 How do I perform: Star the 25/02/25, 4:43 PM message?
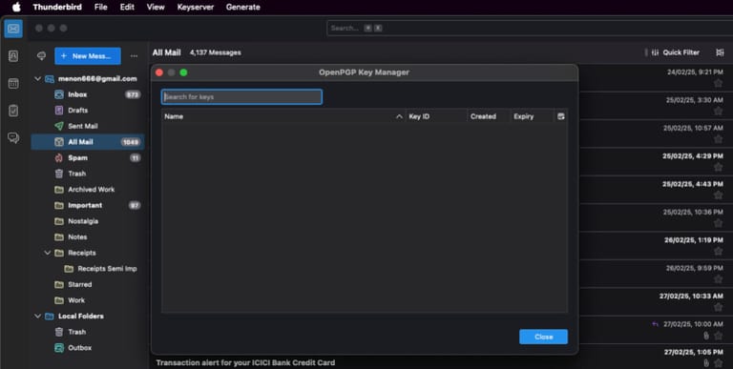pyautogui.click(x=718, y=195)
